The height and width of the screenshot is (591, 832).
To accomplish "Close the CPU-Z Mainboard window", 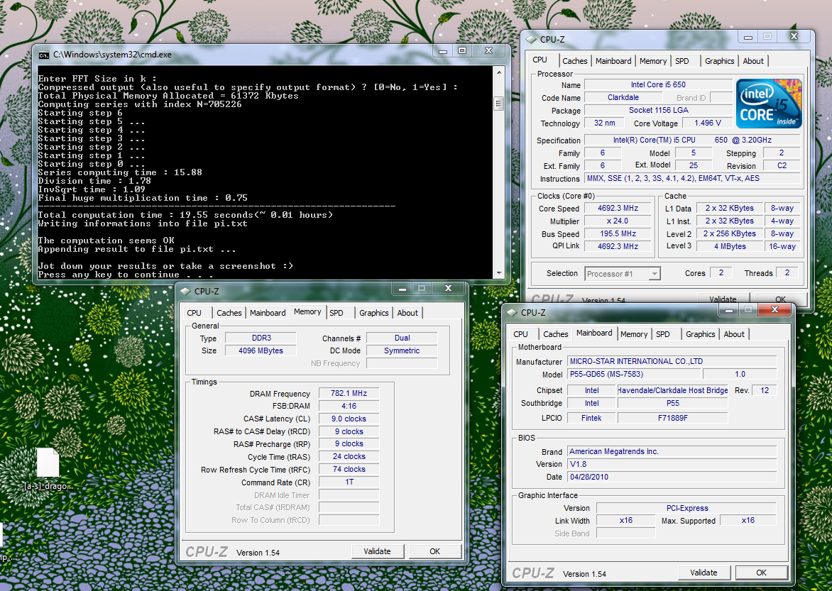I will [774, 309].
